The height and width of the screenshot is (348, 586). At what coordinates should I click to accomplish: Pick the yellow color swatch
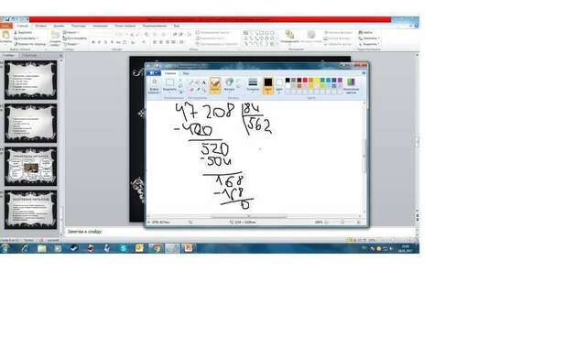pyautogui.click(x=317, y=80)
